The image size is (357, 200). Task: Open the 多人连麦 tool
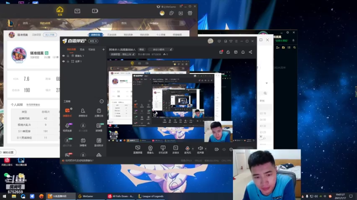pos(83,127)
